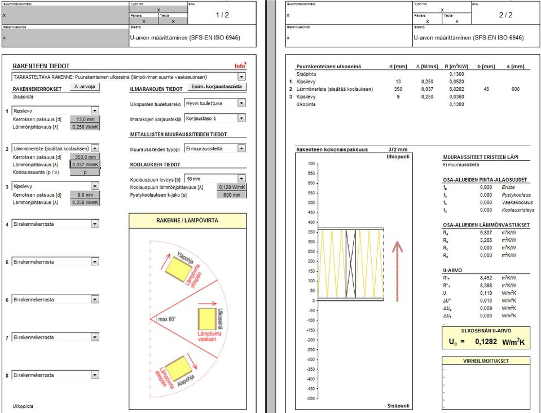Click the R'T value 8,452
The height and width of the screenshot is (413, 541).
[486, 278]
